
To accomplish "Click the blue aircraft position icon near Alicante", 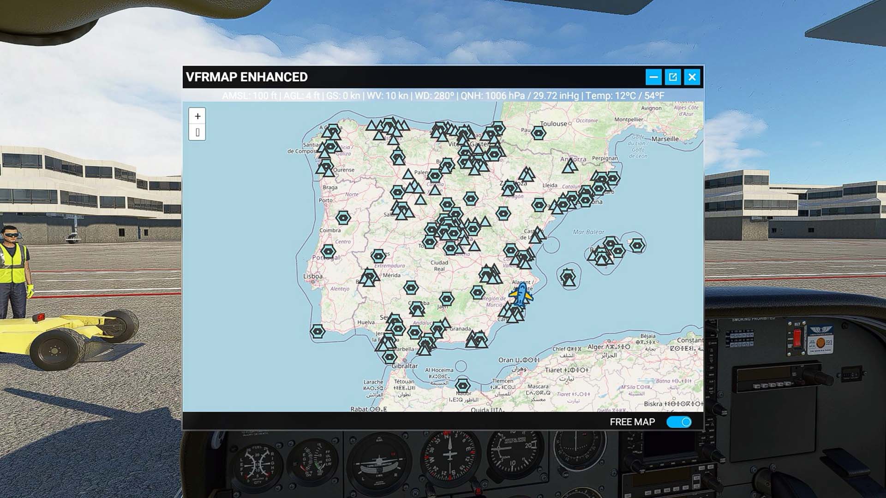I will point(521,295).
